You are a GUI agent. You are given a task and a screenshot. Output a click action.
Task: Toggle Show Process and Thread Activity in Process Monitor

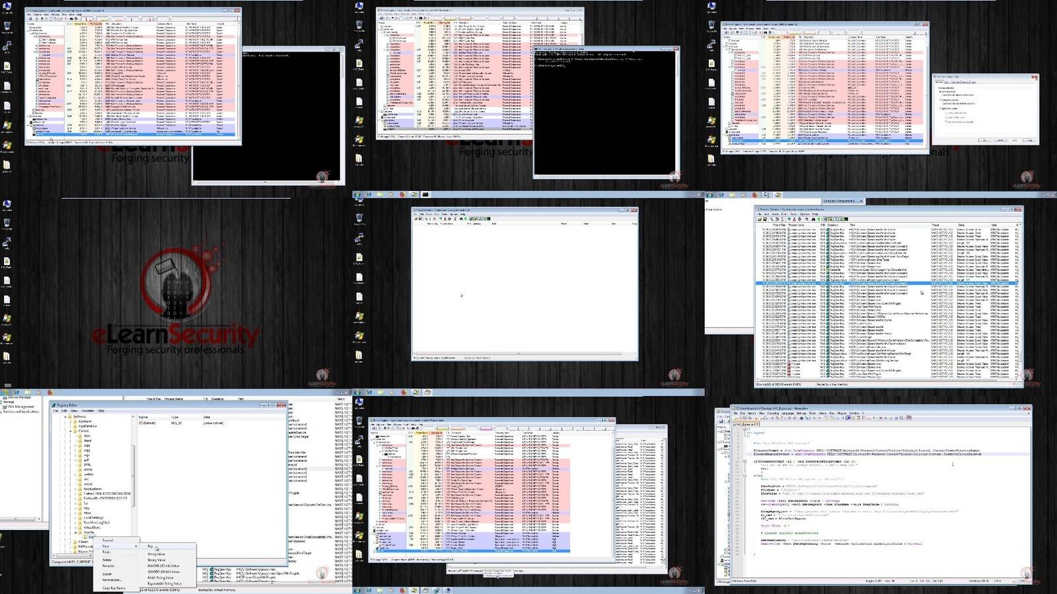pyautogui.click(x=841, y=219)
